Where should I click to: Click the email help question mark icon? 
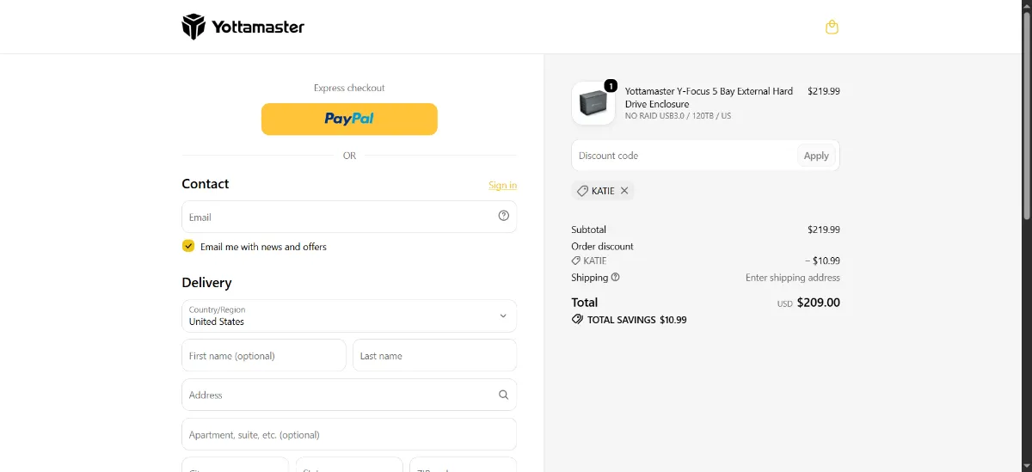click(x=504, y=216)
